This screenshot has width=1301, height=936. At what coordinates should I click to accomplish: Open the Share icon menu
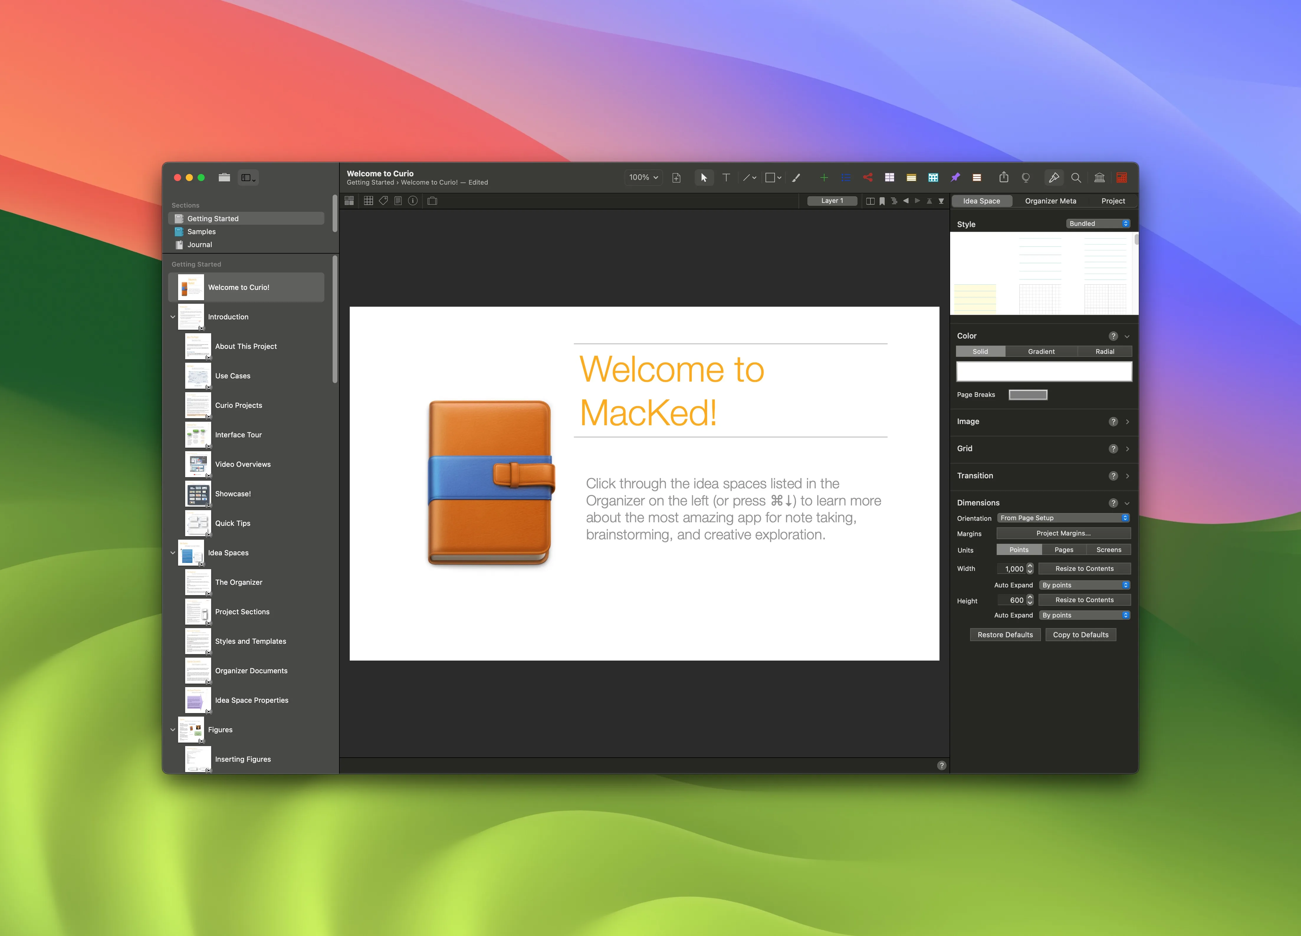click(x=1003, y=178)
